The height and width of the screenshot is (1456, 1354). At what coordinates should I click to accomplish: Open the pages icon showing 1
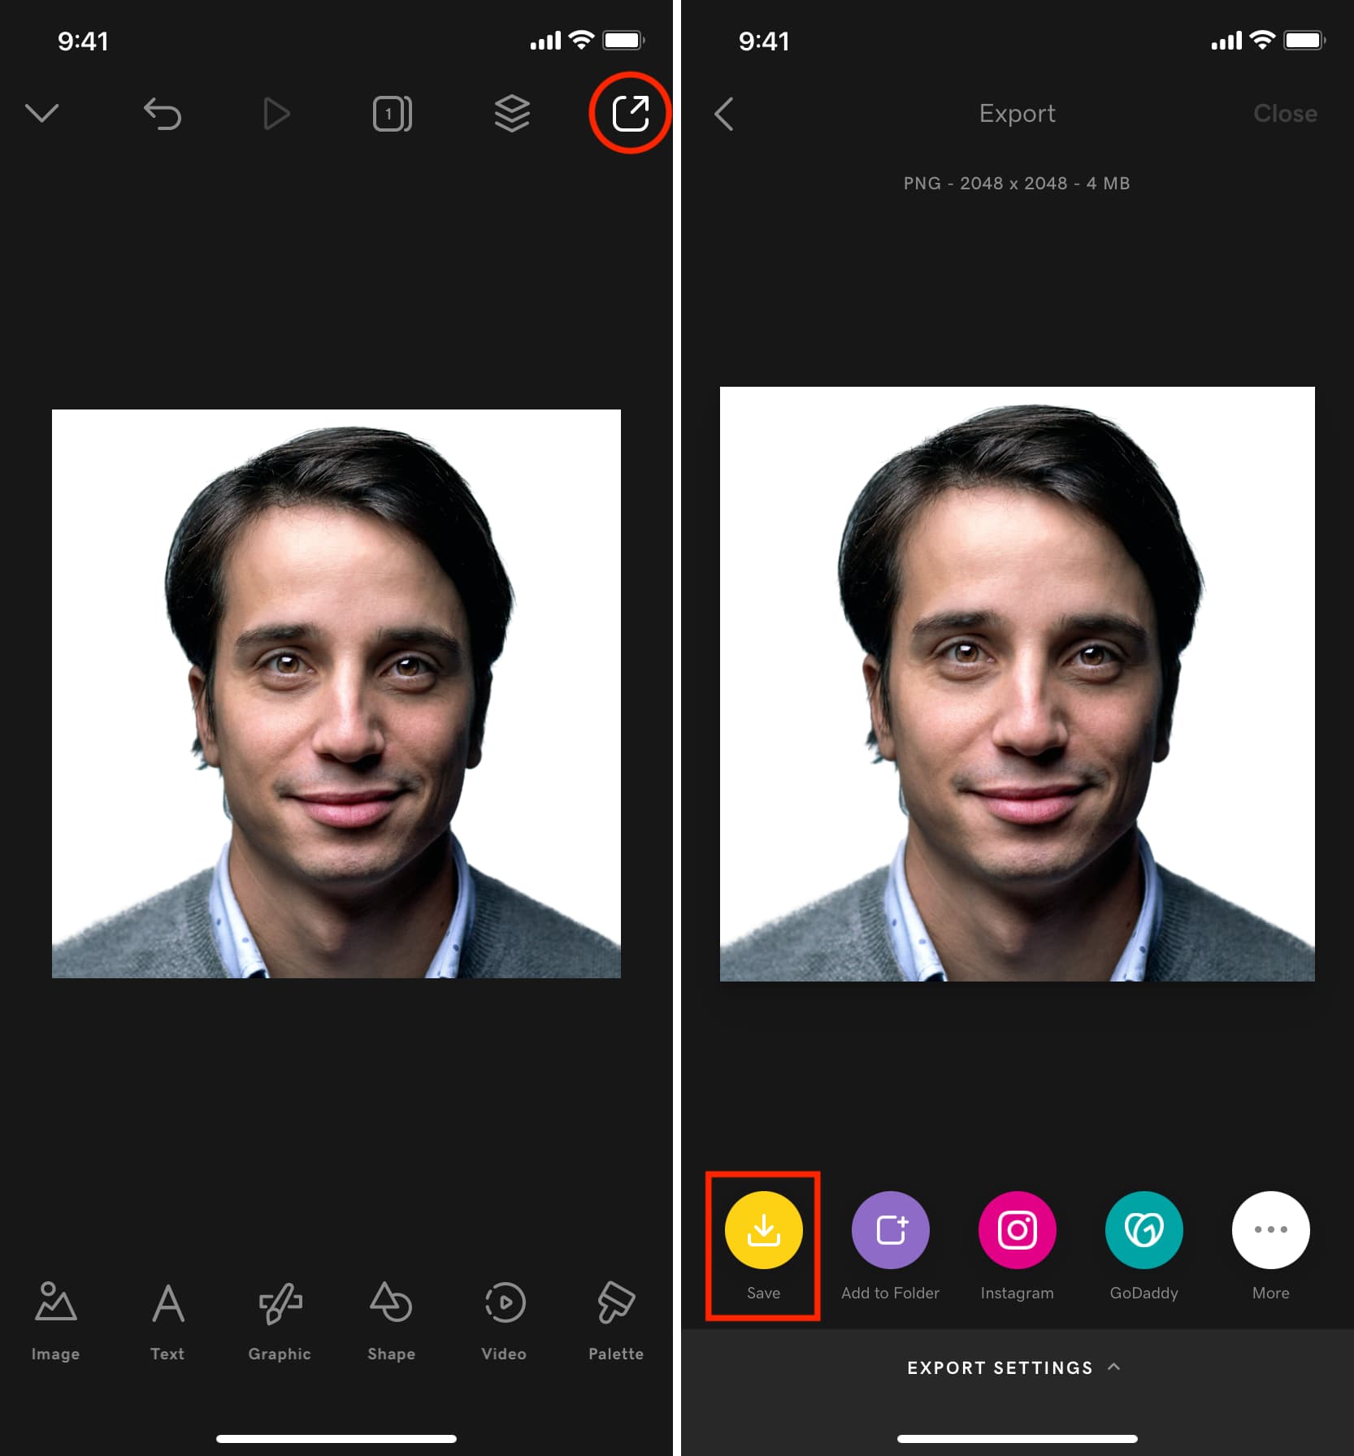pos(393,114)
